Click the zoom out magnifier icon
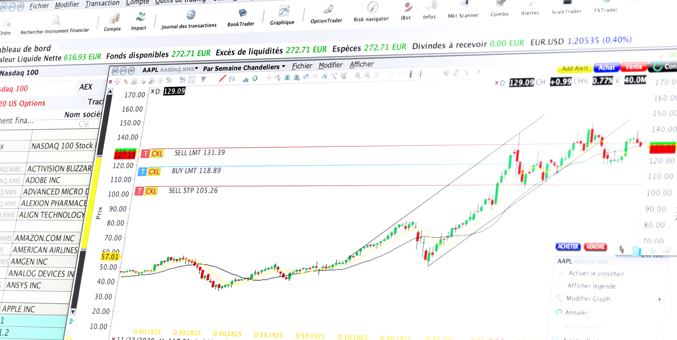This screenshot has height=340, width=677. click(x=367, y=75)
